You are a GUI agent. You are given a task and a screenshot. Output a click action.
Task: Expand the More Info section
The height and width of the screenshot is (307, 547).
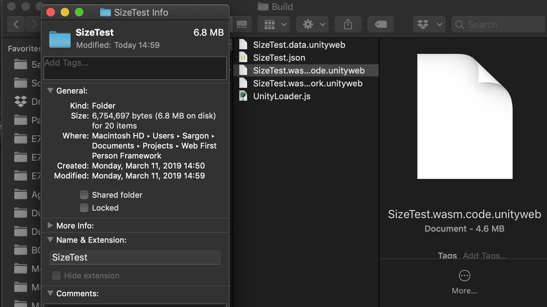click(x=50, y=225)
